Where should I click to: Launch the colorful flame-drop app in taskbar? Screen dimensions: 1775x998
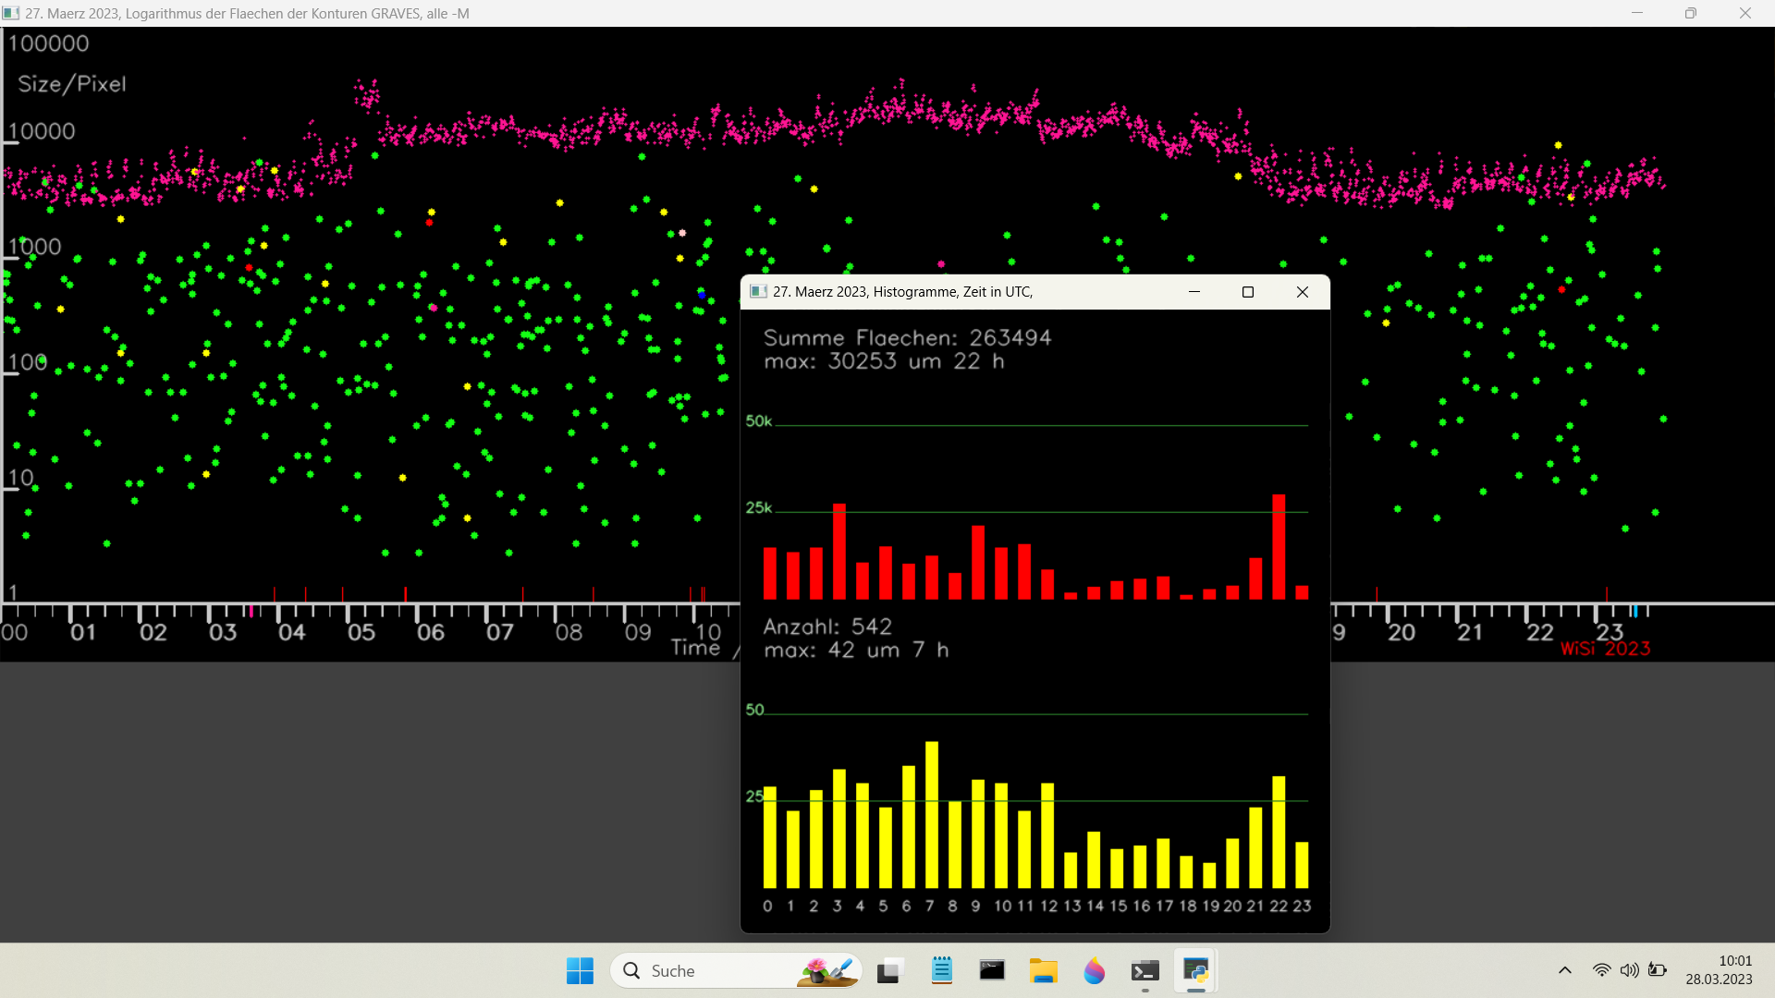(1094, 970)
